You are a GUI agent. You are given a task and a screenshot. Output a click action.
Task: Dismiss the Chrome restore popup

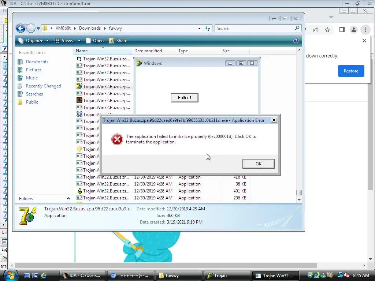pos(364,41)
